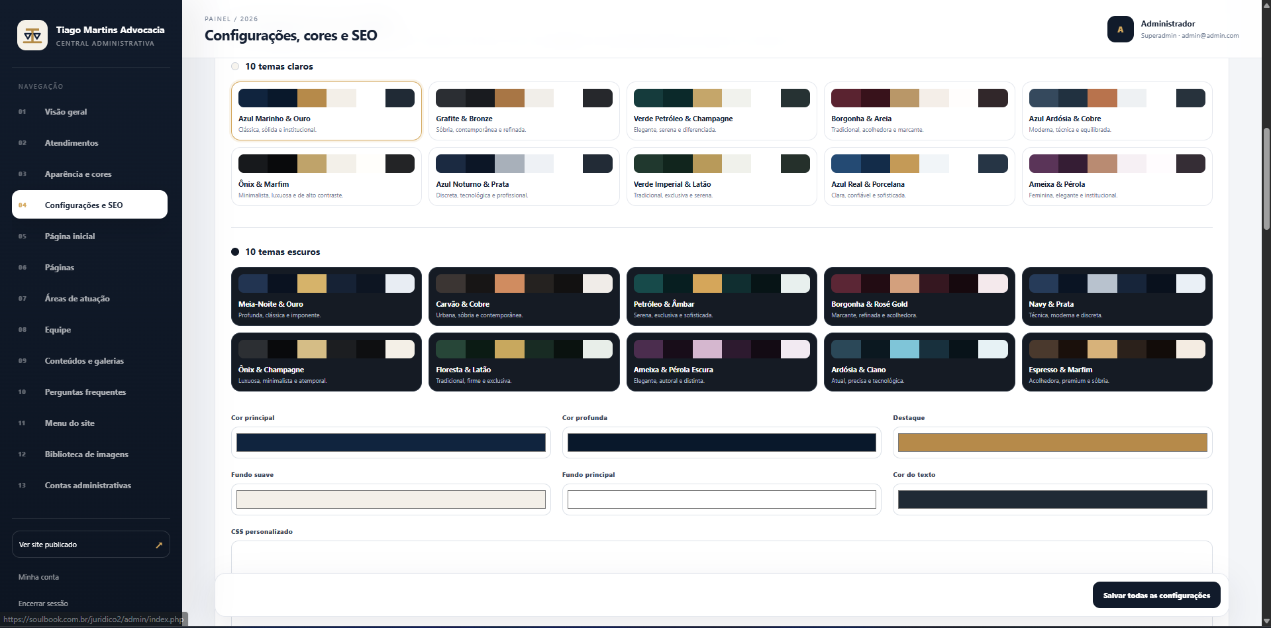Choose the Borgonha & Areia theme
This screenshot has width=1271, height=628.
919,111
